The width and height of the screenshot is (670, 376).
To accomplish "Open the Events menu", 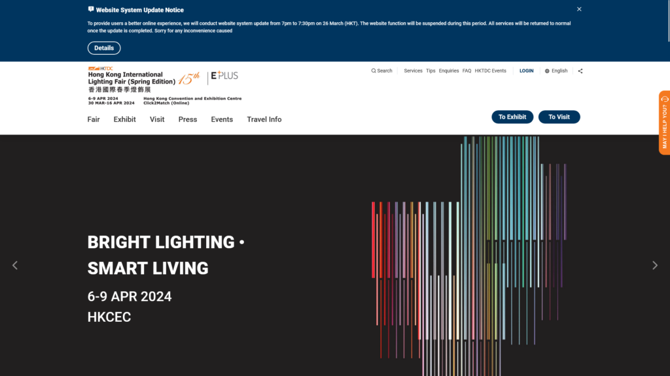I will pos(222,119).
